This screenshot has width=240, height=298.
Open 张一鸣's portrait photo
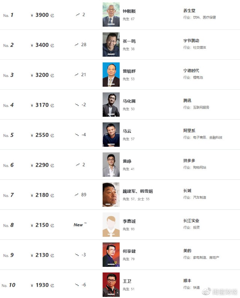pyautogui.click(x=111, y=45)
